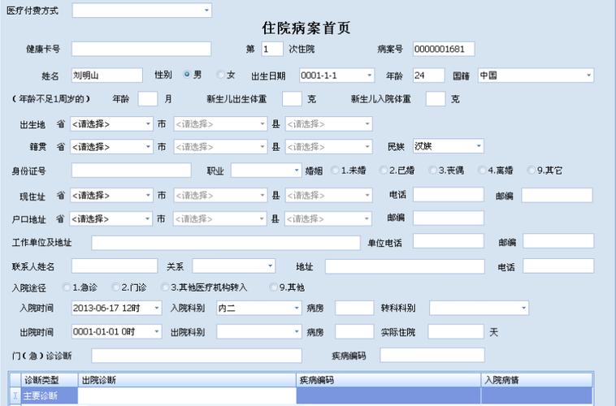Select the 女 gender radio button
This screenshot has width=616, height=406.
[x=220, y=74]
